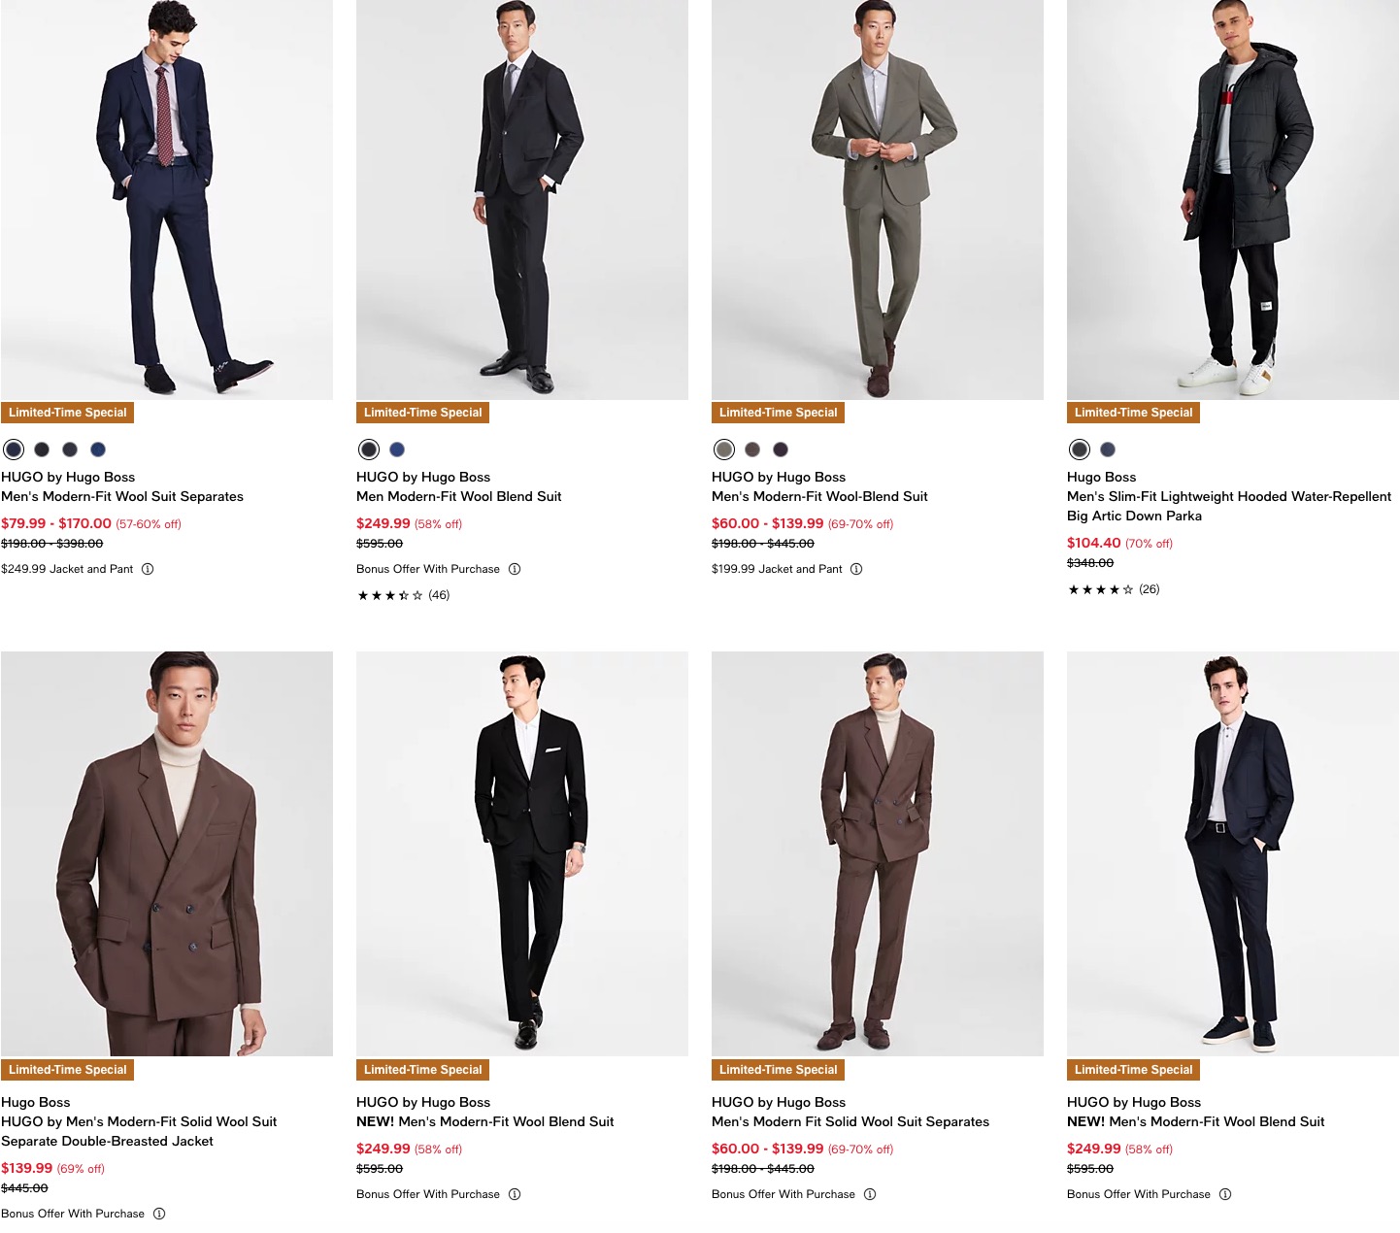Click Limited-Time Special badge under olive suit
This screenshot has height=1233, width=1400.
[778, 413]
